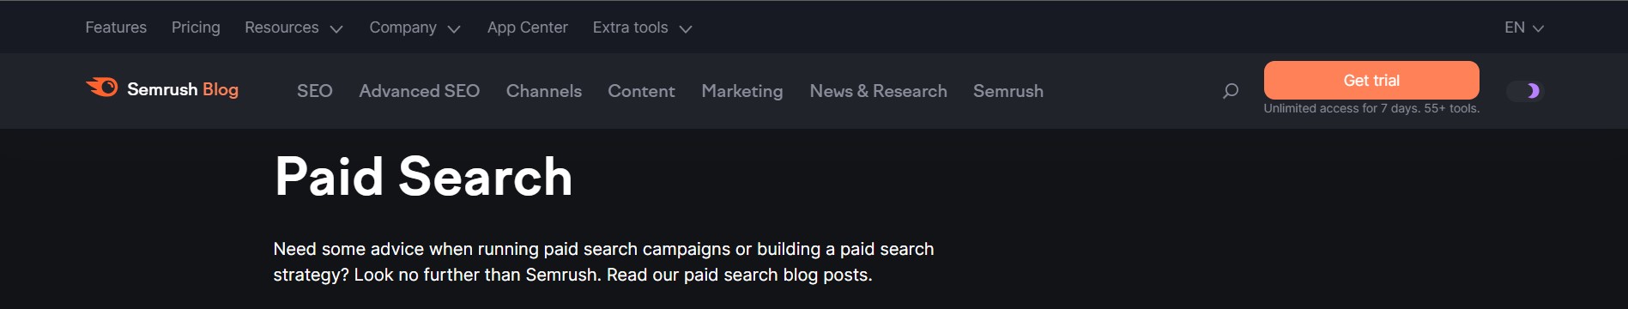Screen dimensions: 1628x309
Task: Open the search magnifier icon
Action: [1230, 91]
